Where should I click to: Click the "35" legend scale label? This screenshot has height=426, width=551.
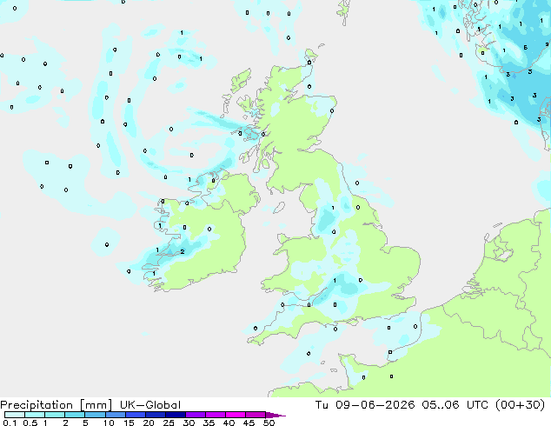209,423
